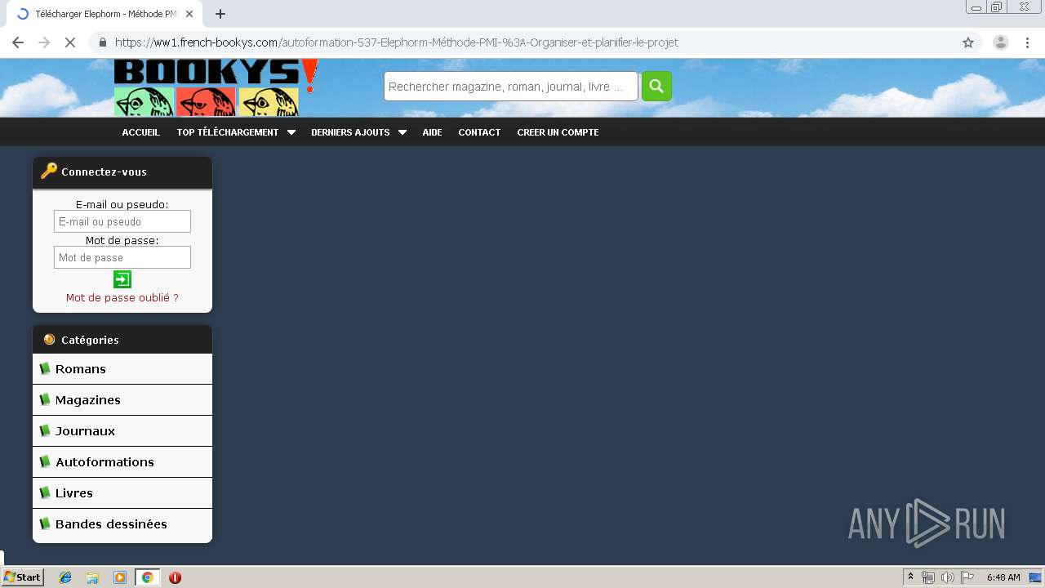Show hidden system tray icons
Screen dimensions: 1045x588
tap(911, 577)
